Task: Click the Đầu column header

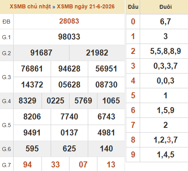Action: point(133,7)
